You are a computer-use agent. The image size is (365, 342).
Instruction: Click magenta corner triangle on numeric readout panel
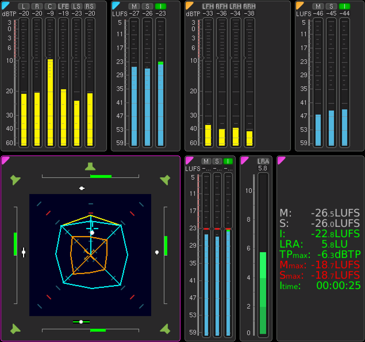pos(281,160)
